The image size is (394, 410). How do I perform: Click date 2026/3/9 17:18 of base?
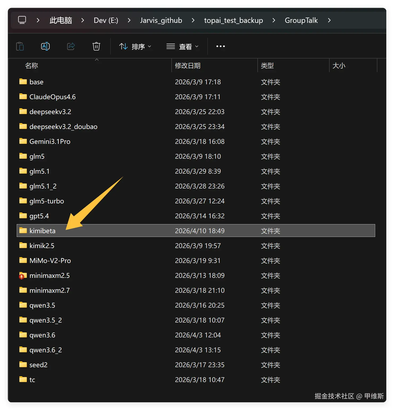pos(198,82)
